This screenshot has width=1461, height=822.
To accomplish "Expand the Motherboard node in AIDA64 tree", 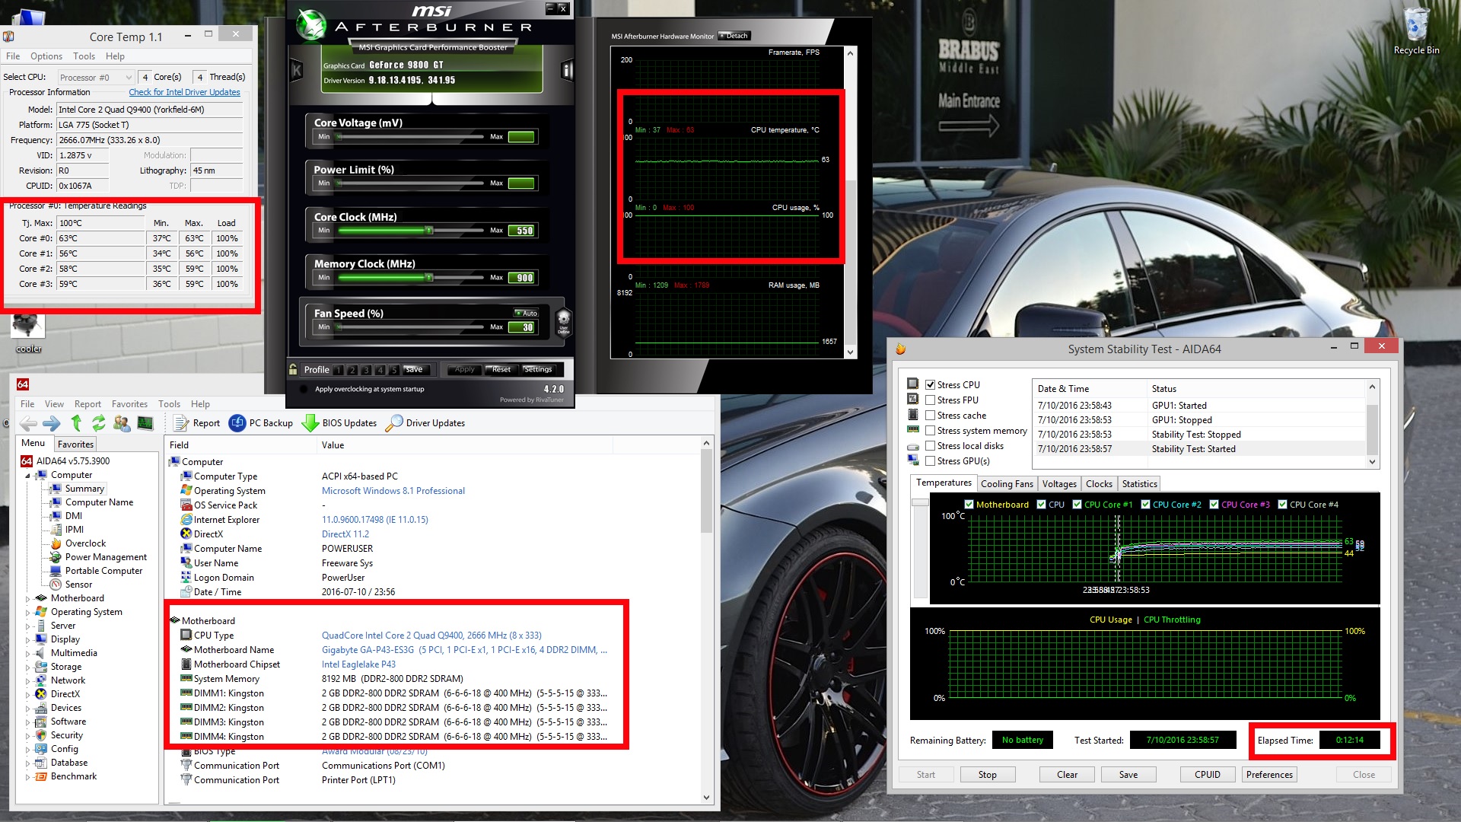I will [x=28, y=599].
